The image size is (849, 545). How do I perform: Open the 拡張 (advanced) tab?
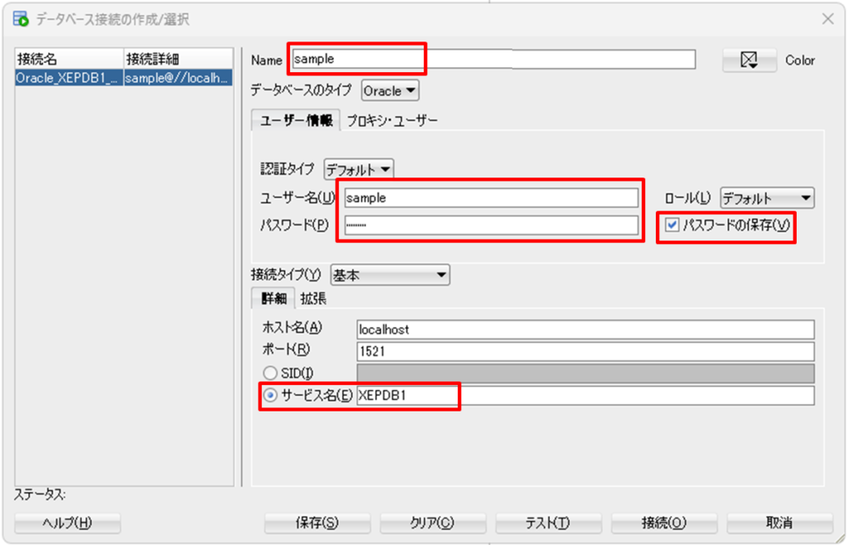coord(313,299)
